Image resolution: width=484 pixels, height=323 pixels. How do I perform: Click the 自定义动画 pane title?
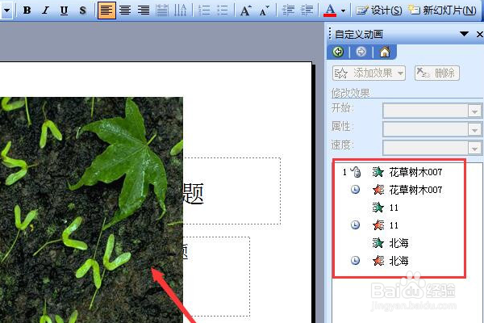(359, 34)
